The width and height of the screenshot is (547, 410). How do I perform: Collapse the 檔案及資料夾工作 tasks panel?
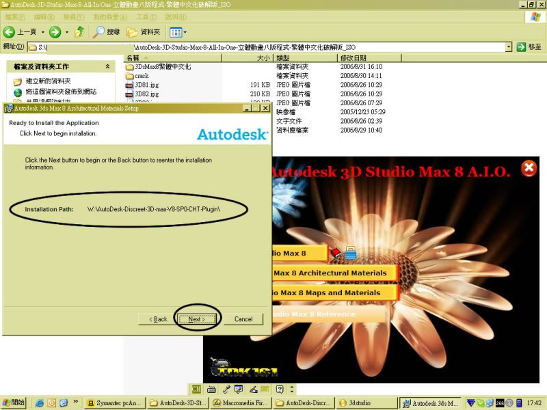107,66
